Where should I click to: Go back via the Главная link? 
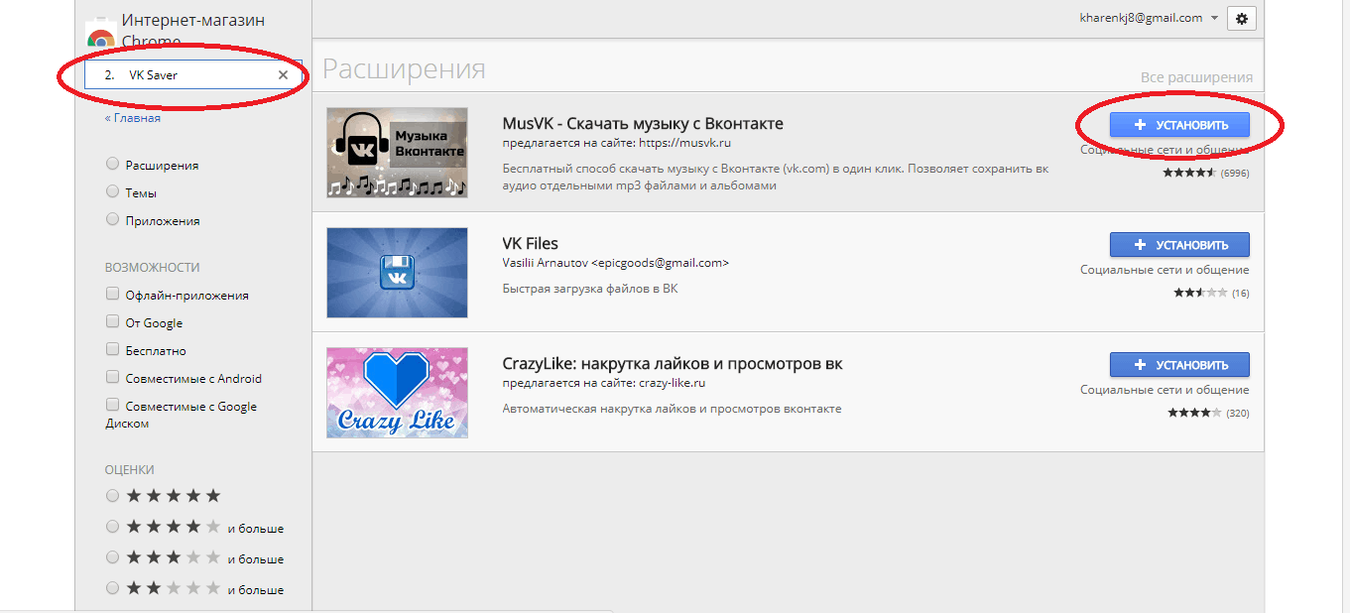click(x=133, y=118)
